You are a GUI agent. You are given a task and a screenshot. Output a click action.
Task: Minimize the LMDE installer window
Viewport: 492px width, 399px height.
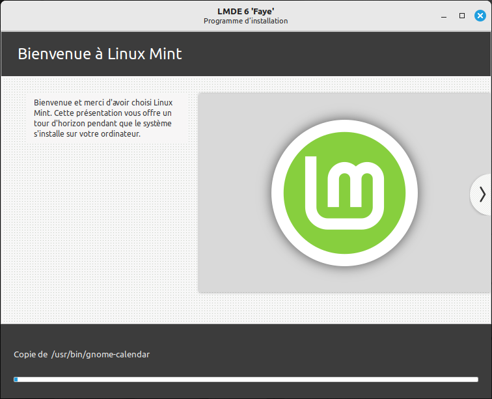point(444,16)
